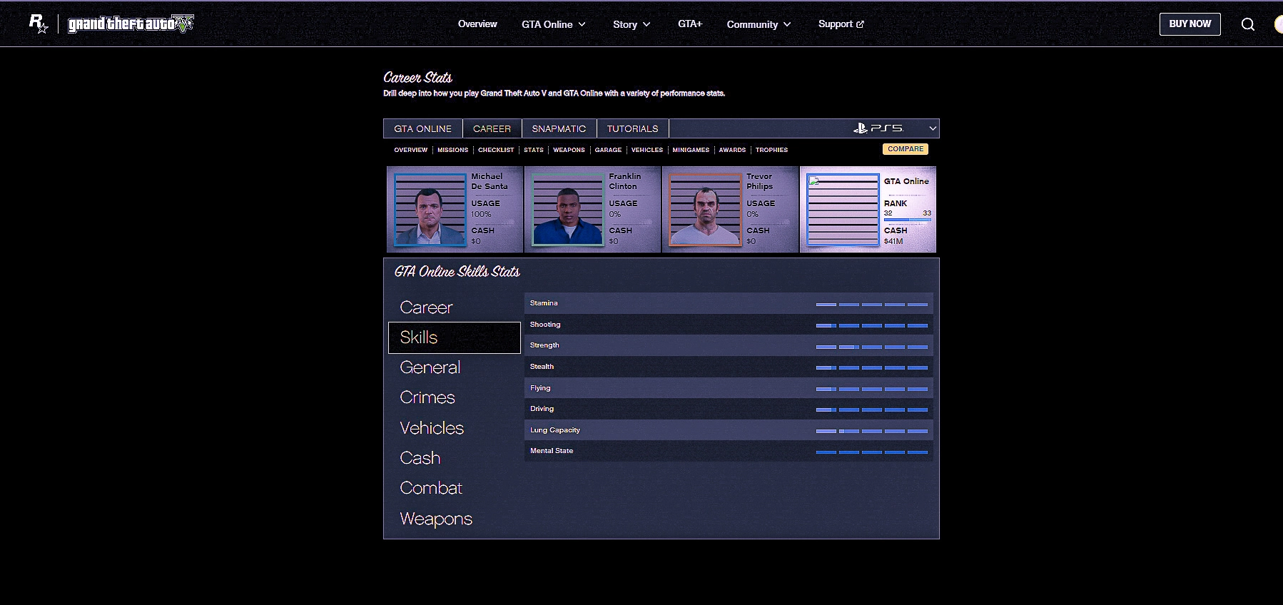
Task: Expand the Story menu dropdown
Action: click(632, 24)
